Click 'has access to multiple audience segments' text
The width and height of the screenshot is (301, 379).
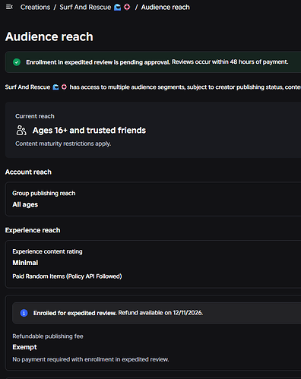coord(128,87)
